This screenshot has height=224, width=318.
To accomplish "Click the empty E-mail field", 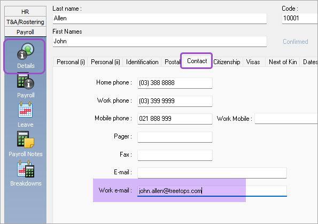I will tap(212, 173).
